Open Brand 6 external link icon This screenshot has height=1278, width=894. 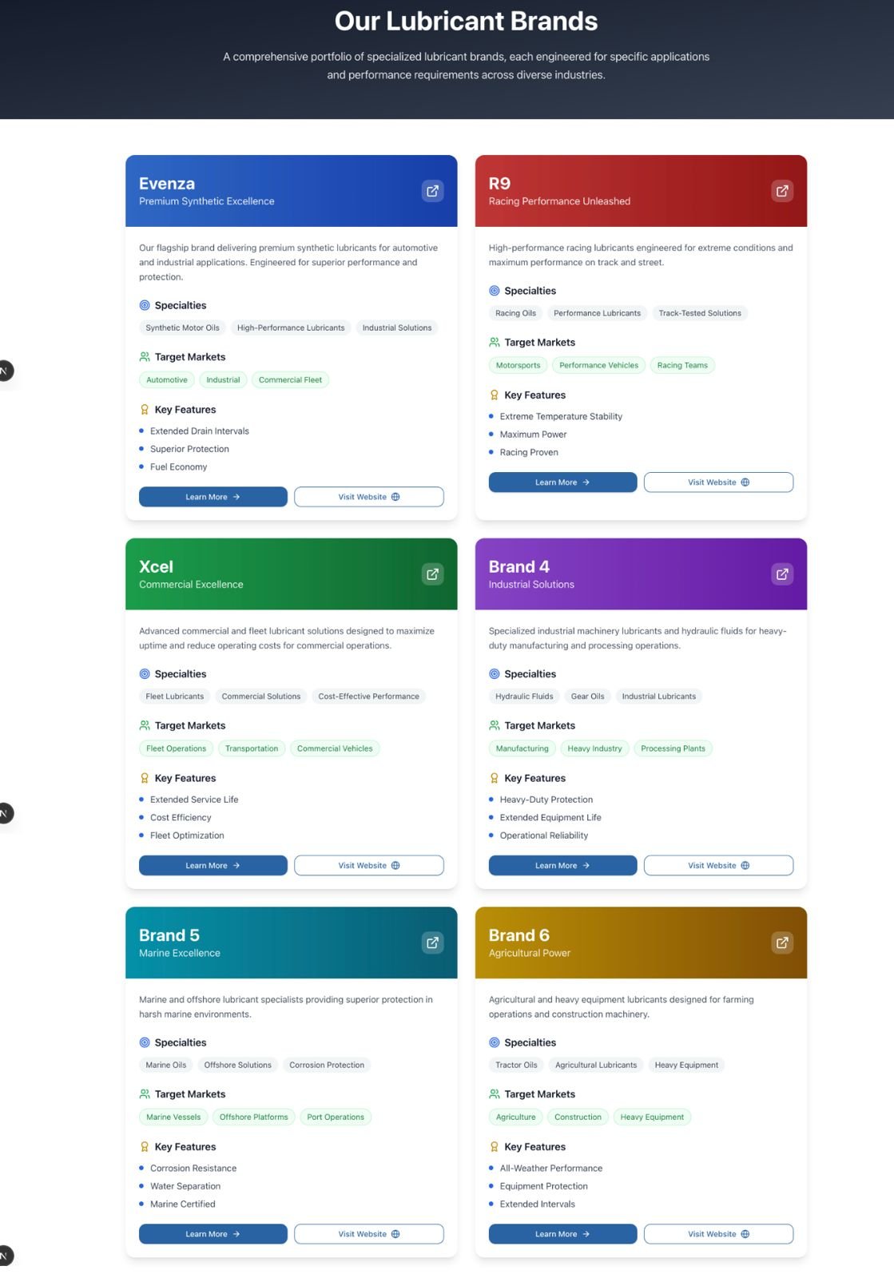(782, 943)
